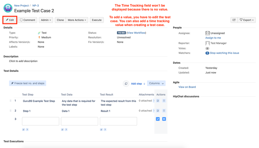
Task: Open editor icon under Test Data input
Action: (x=62, y=130)
